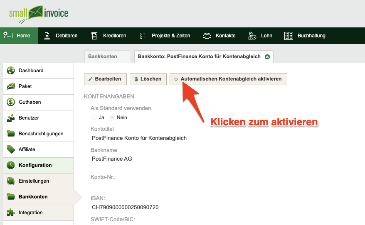Screen dimensions: 365x225
Task: Open the Debitoren menu
Action: pos(61,36)
